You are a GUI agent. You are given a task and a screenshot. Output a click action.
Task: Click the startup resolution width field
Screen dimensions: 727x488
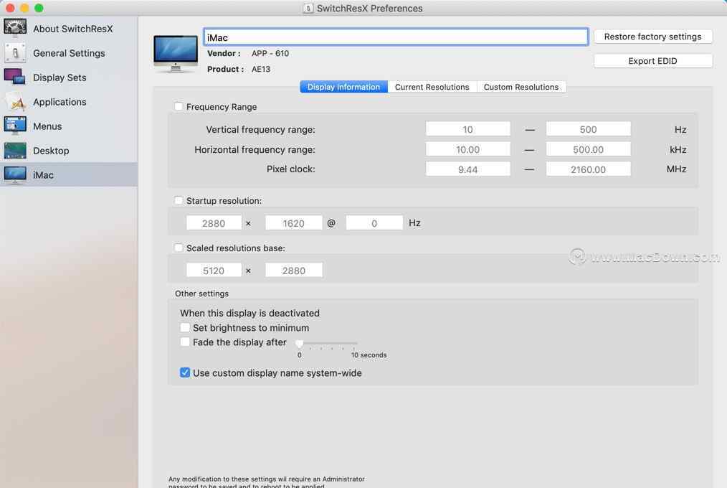coord(214,223)
